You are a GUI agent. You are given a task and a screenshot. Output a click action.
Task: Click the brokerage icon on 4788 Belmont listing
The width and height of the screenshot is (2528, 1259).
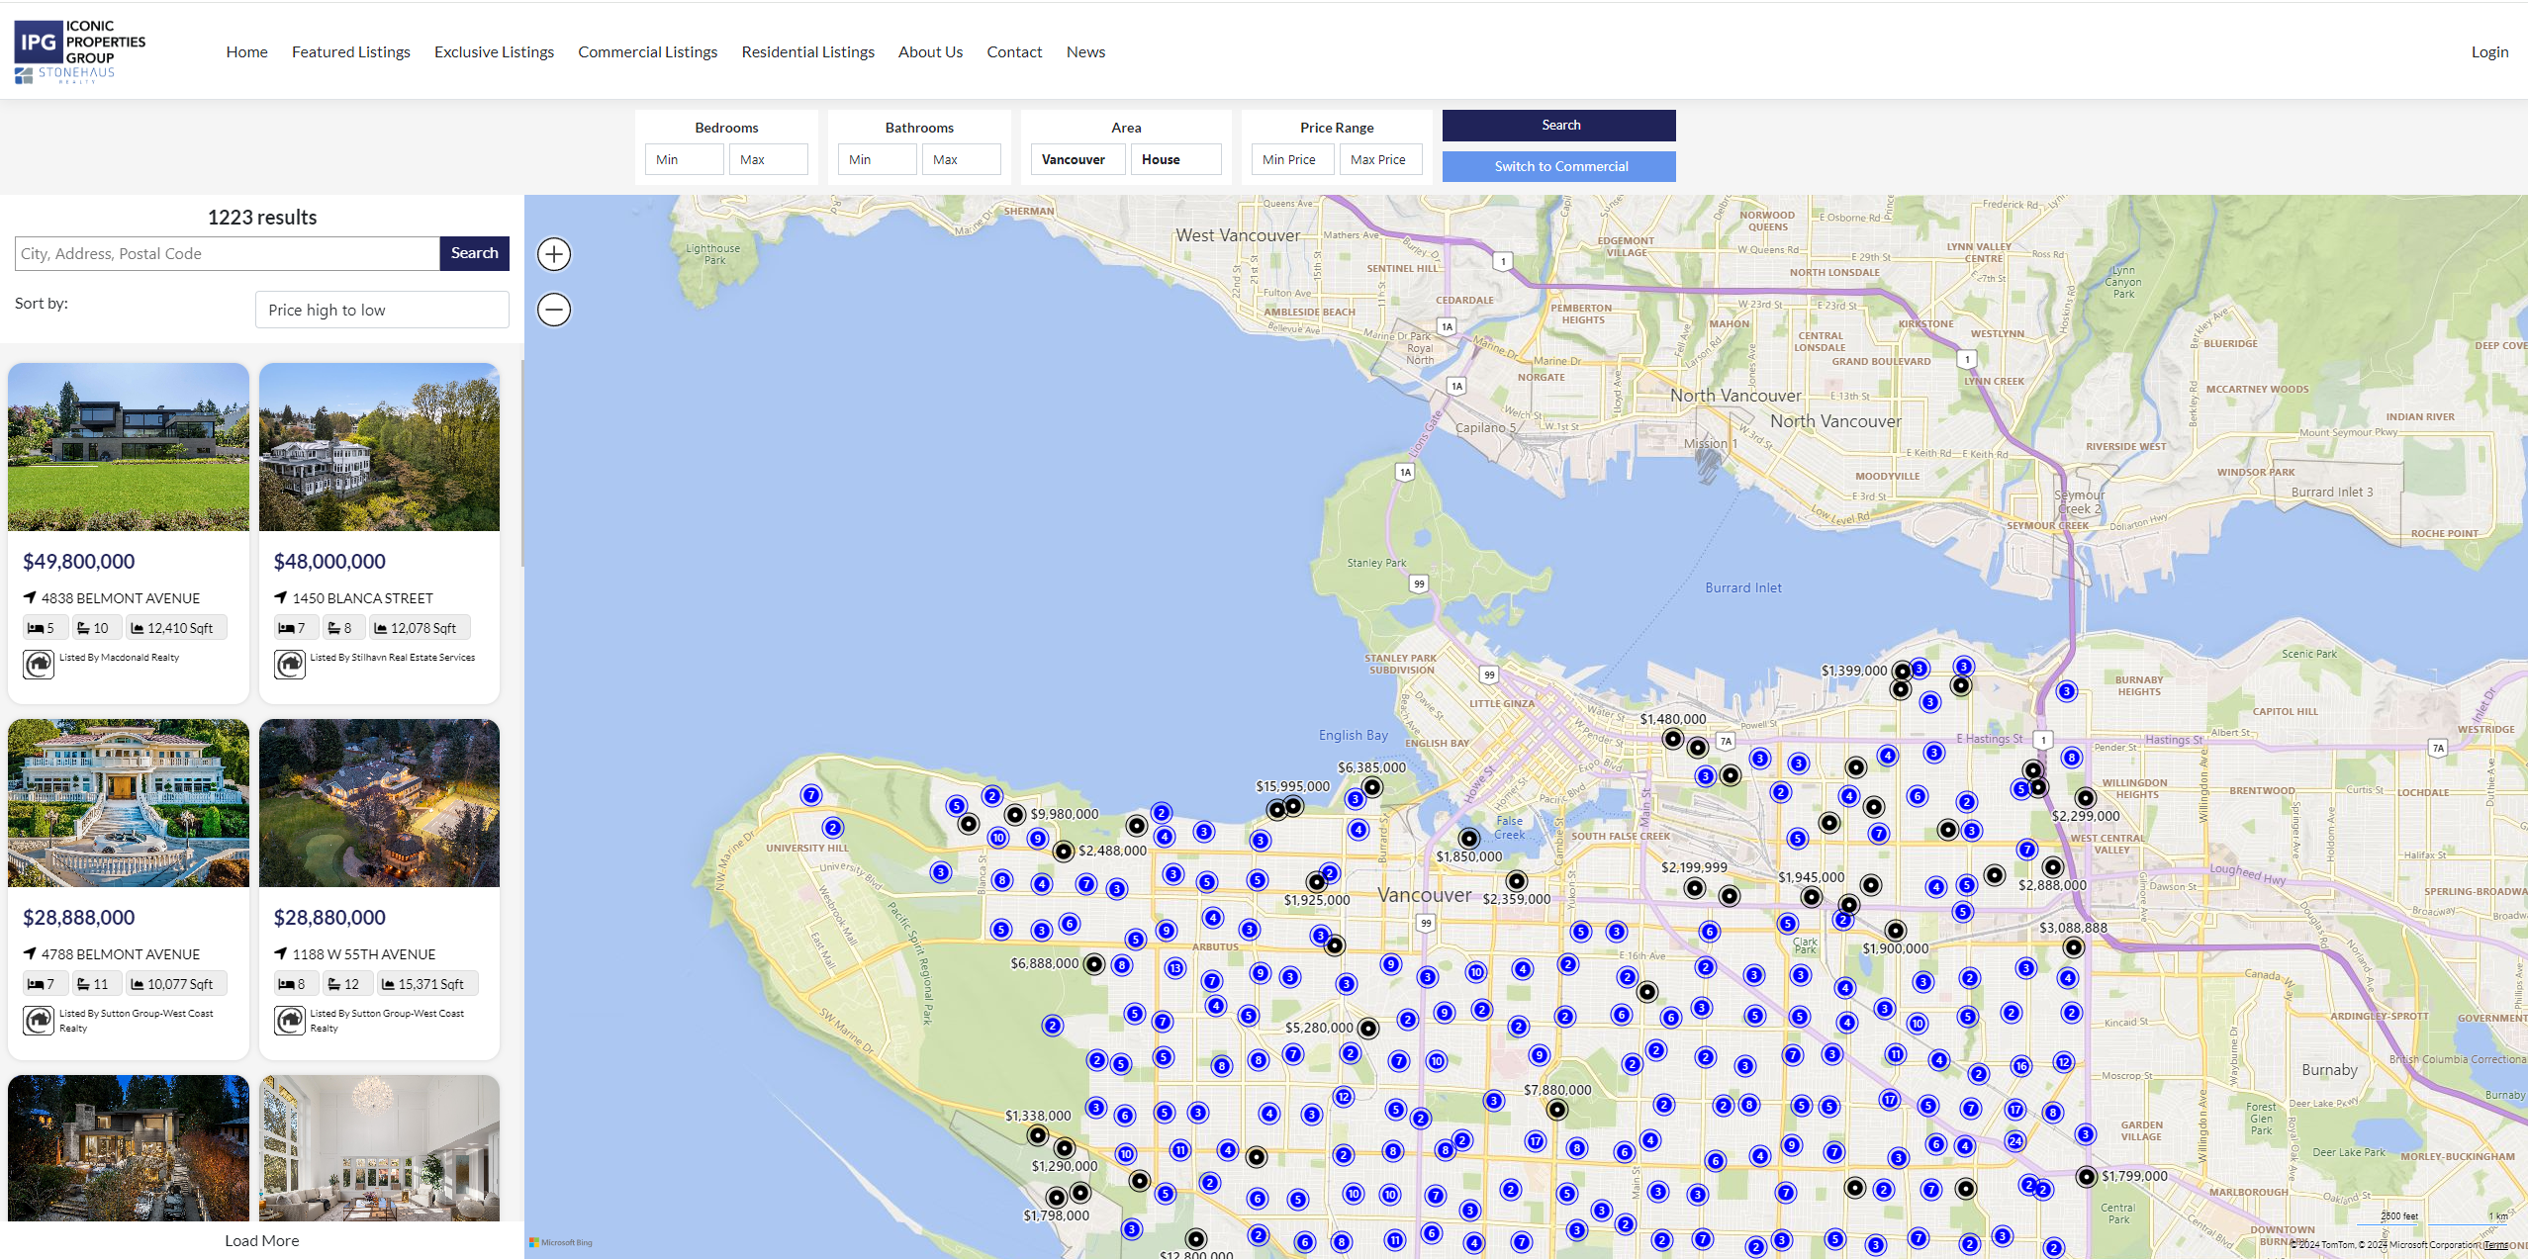click(x=39, y=1020)
